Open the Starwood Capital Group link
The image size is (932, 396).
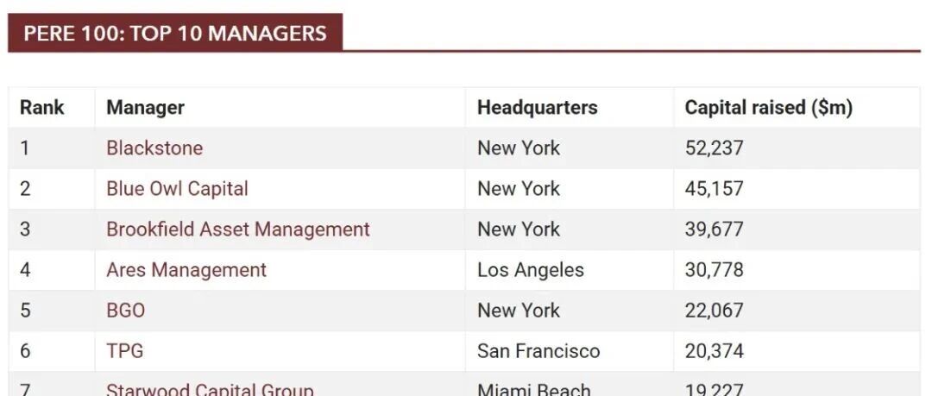pyautogui.click(x=210, y=389)
